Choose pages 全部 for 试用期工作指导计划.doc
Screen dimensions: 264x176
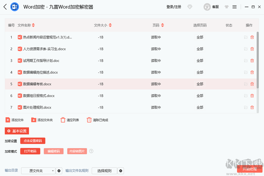(x=200, y=61)
